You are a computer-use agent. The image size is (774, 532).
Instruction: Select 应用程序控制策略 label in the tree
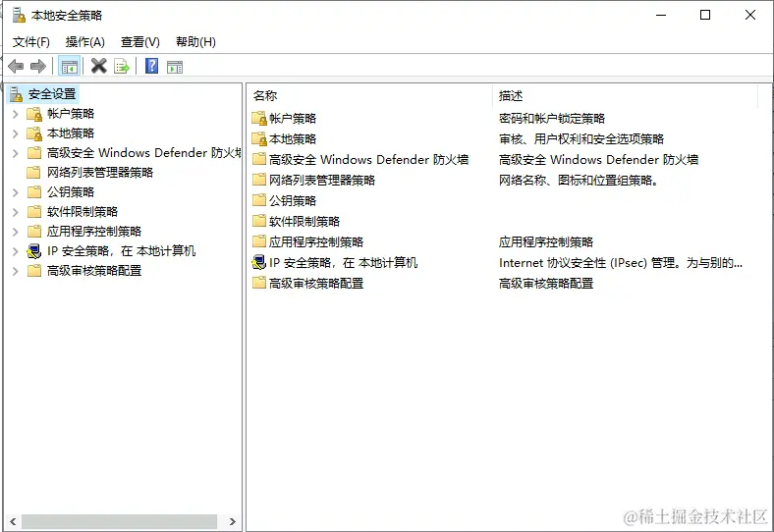pyautogui.click(x=94, y=232)
